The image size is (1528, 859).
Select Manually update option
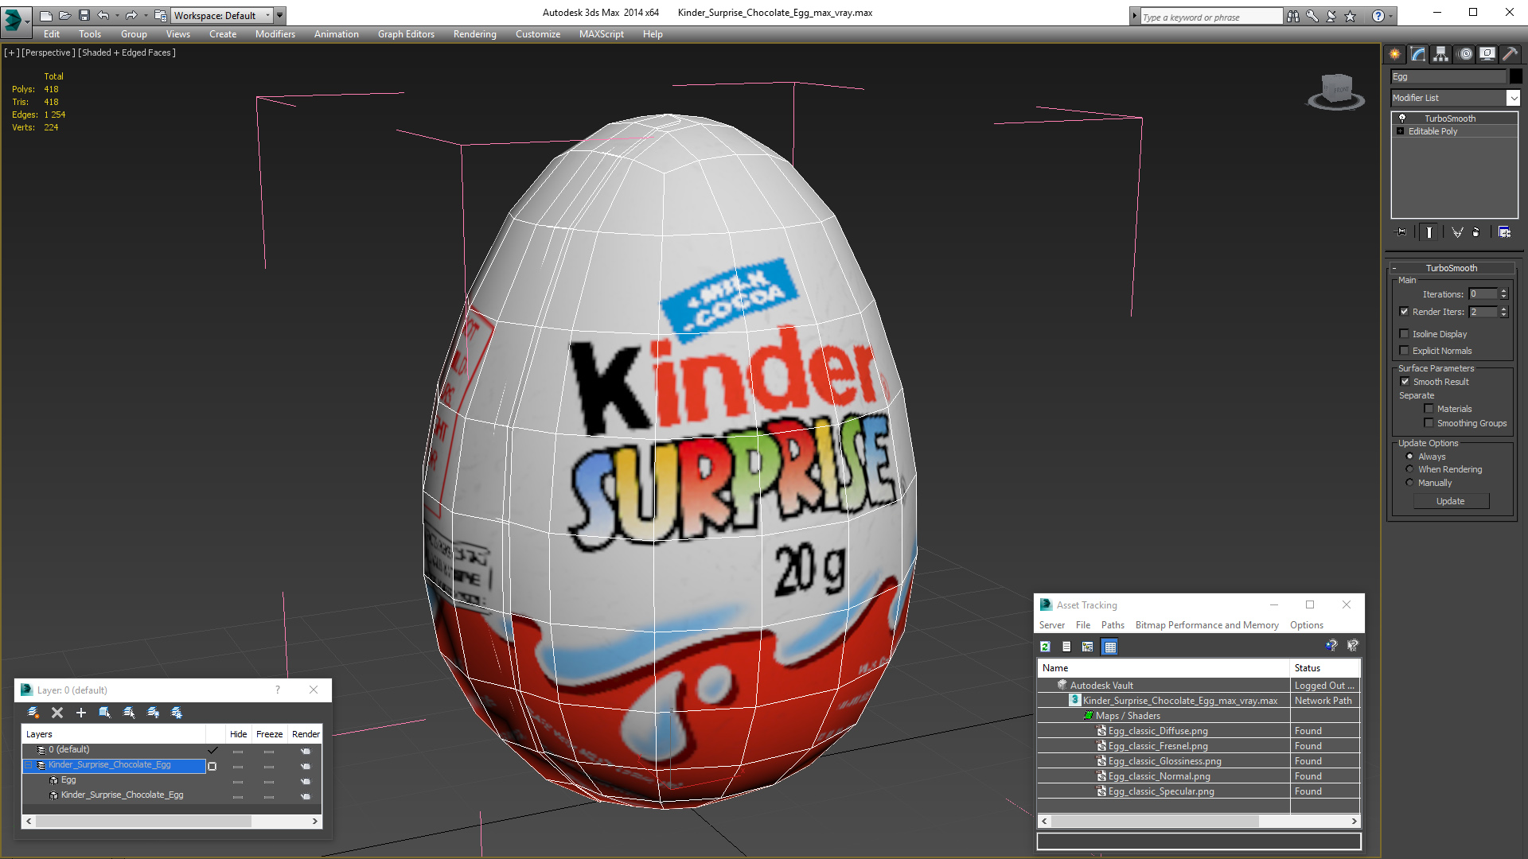[x=1410, y=483]
